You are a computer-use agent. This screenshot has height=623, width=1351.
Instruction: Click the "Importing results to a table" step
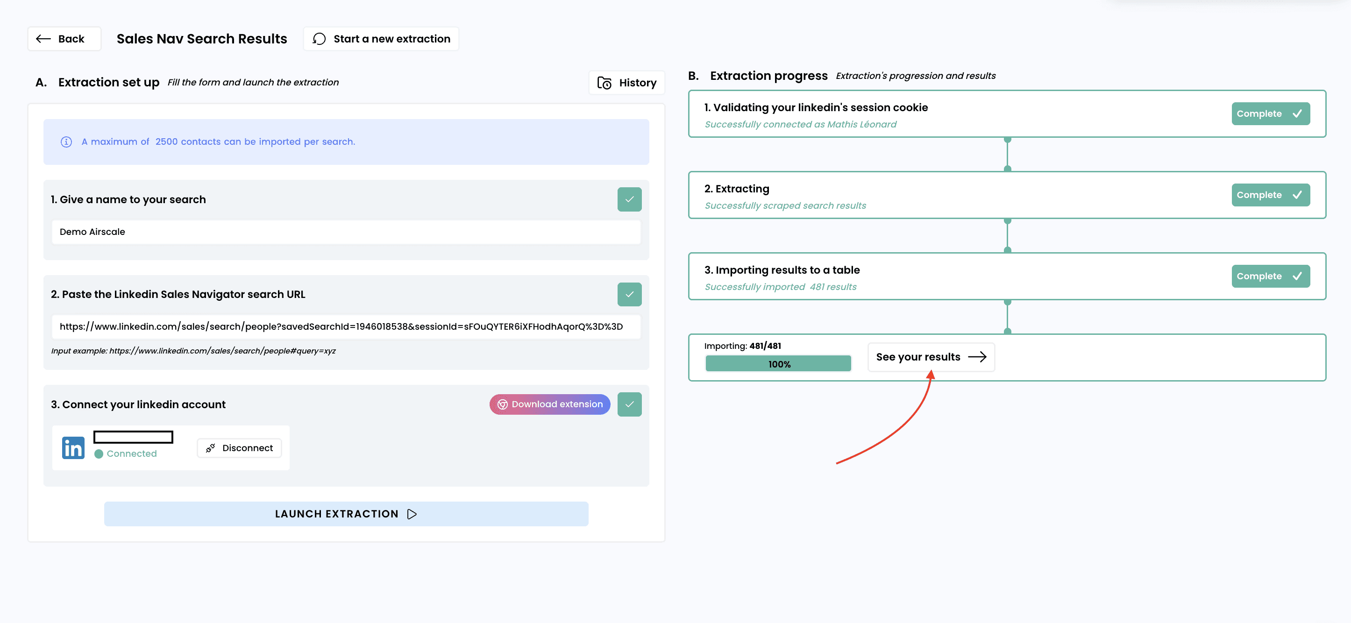[782, 270]
